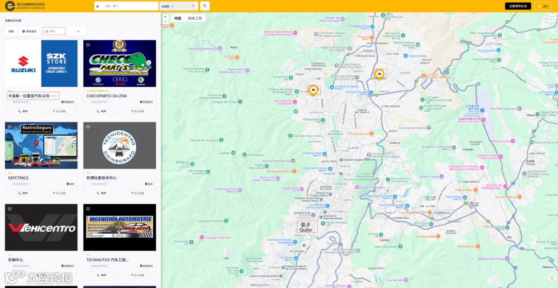Click the car marker near El Condado

313,90
